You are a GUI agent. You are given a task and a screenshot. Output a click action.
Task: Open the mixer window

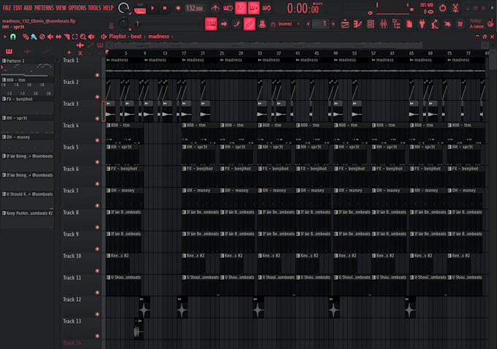click(384, 24)
